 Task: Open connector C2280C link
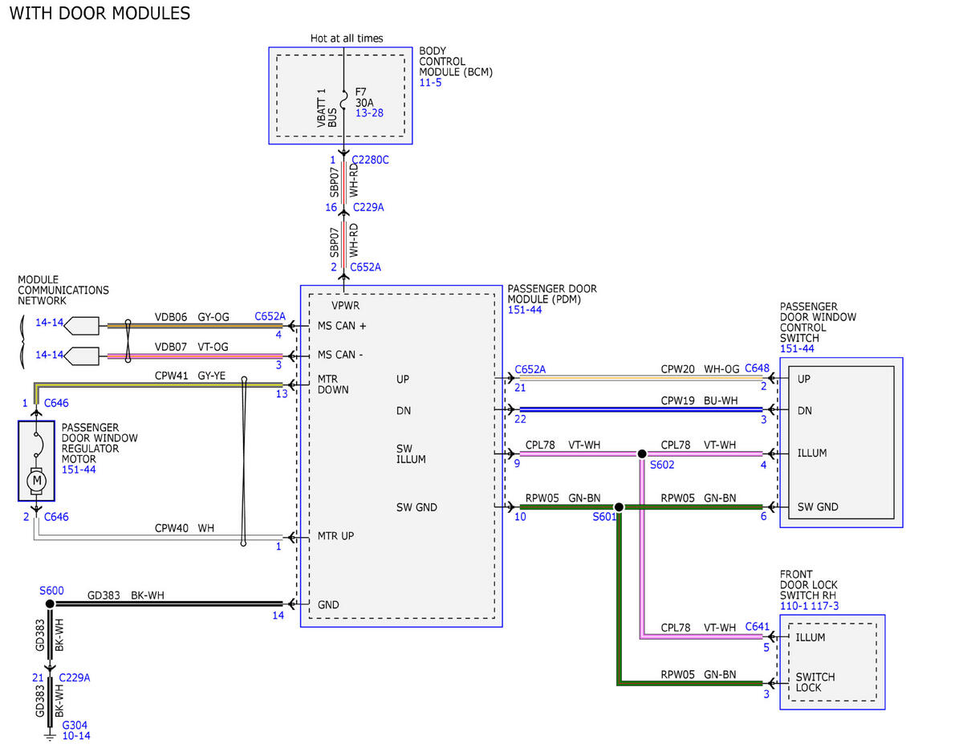point(369,160)
